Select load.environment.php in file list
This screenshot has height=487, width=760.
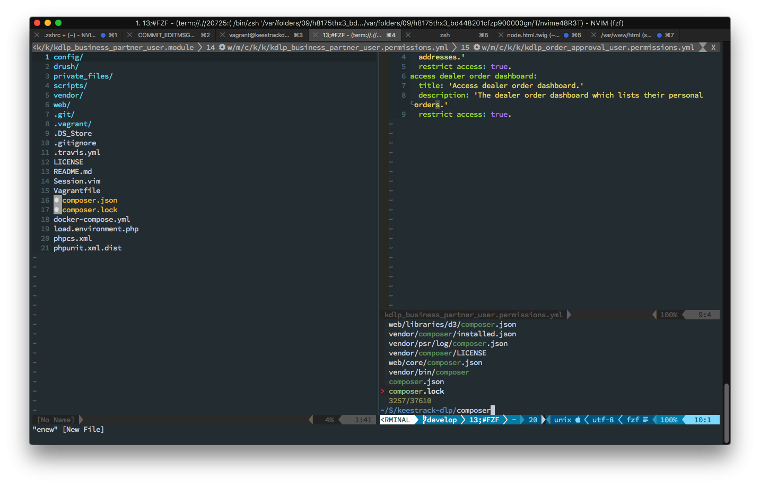[x=96, y=229]
